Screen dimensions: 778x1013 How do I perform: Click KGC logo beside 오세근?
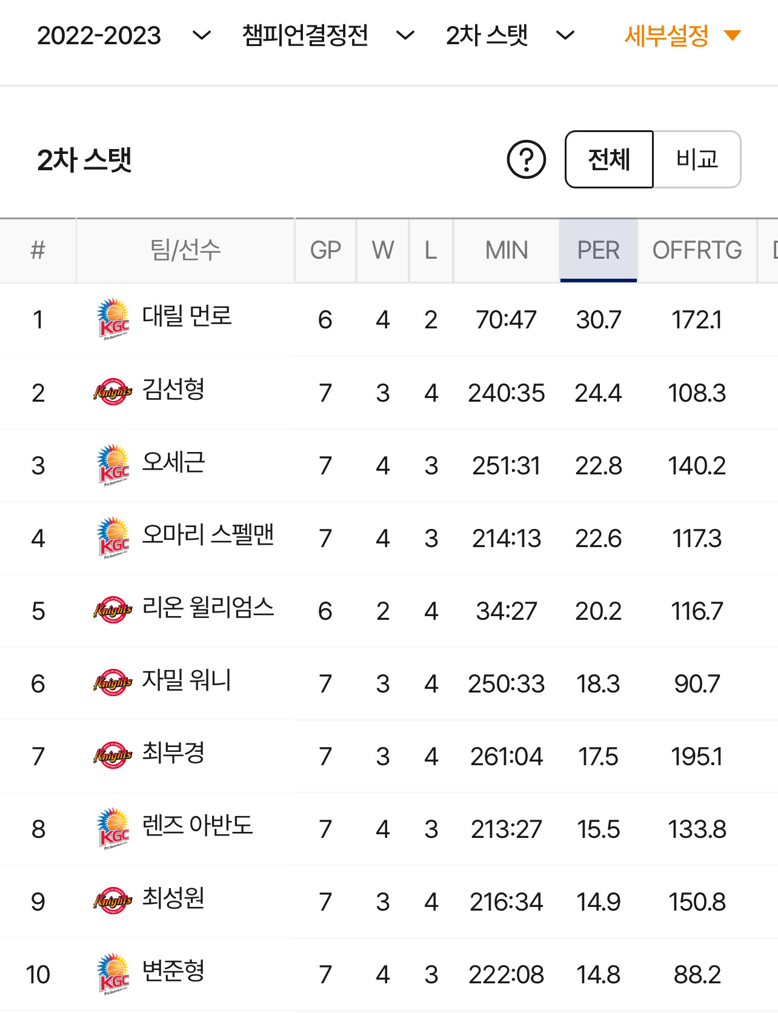pos(113,465)
